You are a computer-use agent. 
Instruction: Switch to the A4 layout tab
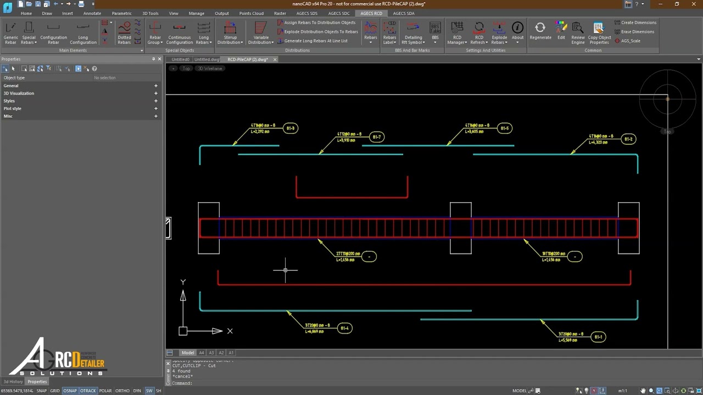202,353
